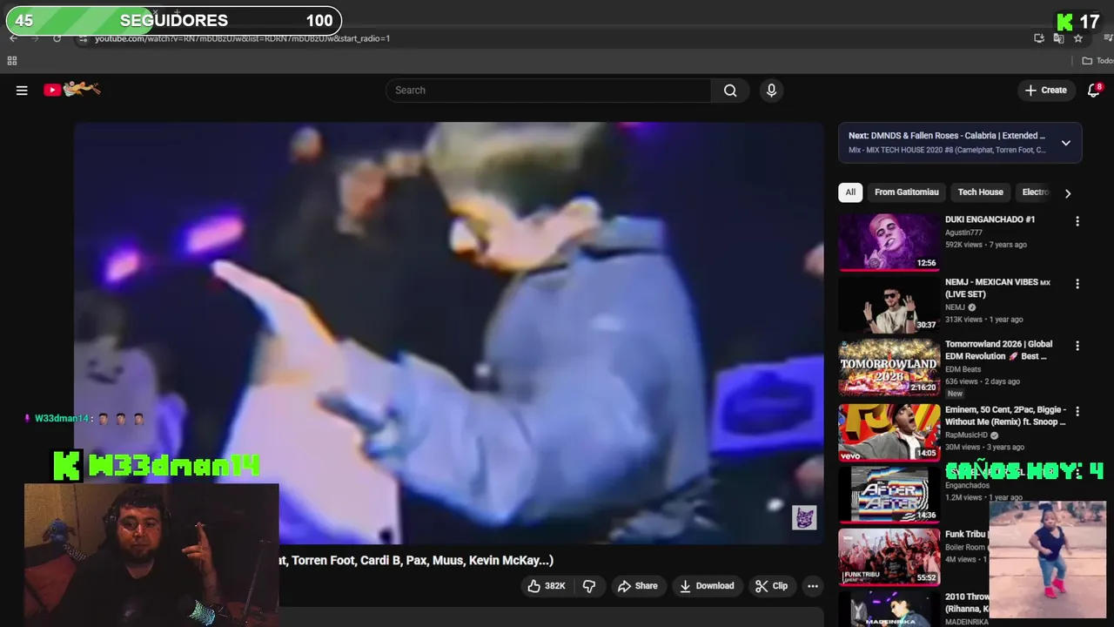Download the video
Image resolution: width=1114 pixels, height=627 pixels.
point(707,586)
